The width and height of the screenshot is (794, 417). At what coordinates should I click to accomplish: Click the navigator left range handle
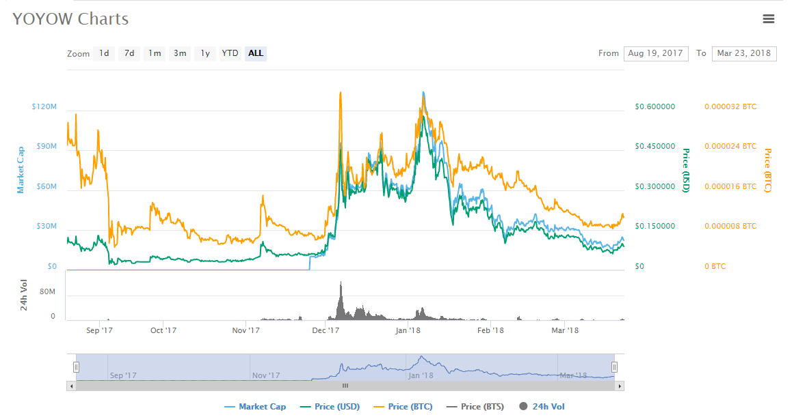[x=77, y=366]
